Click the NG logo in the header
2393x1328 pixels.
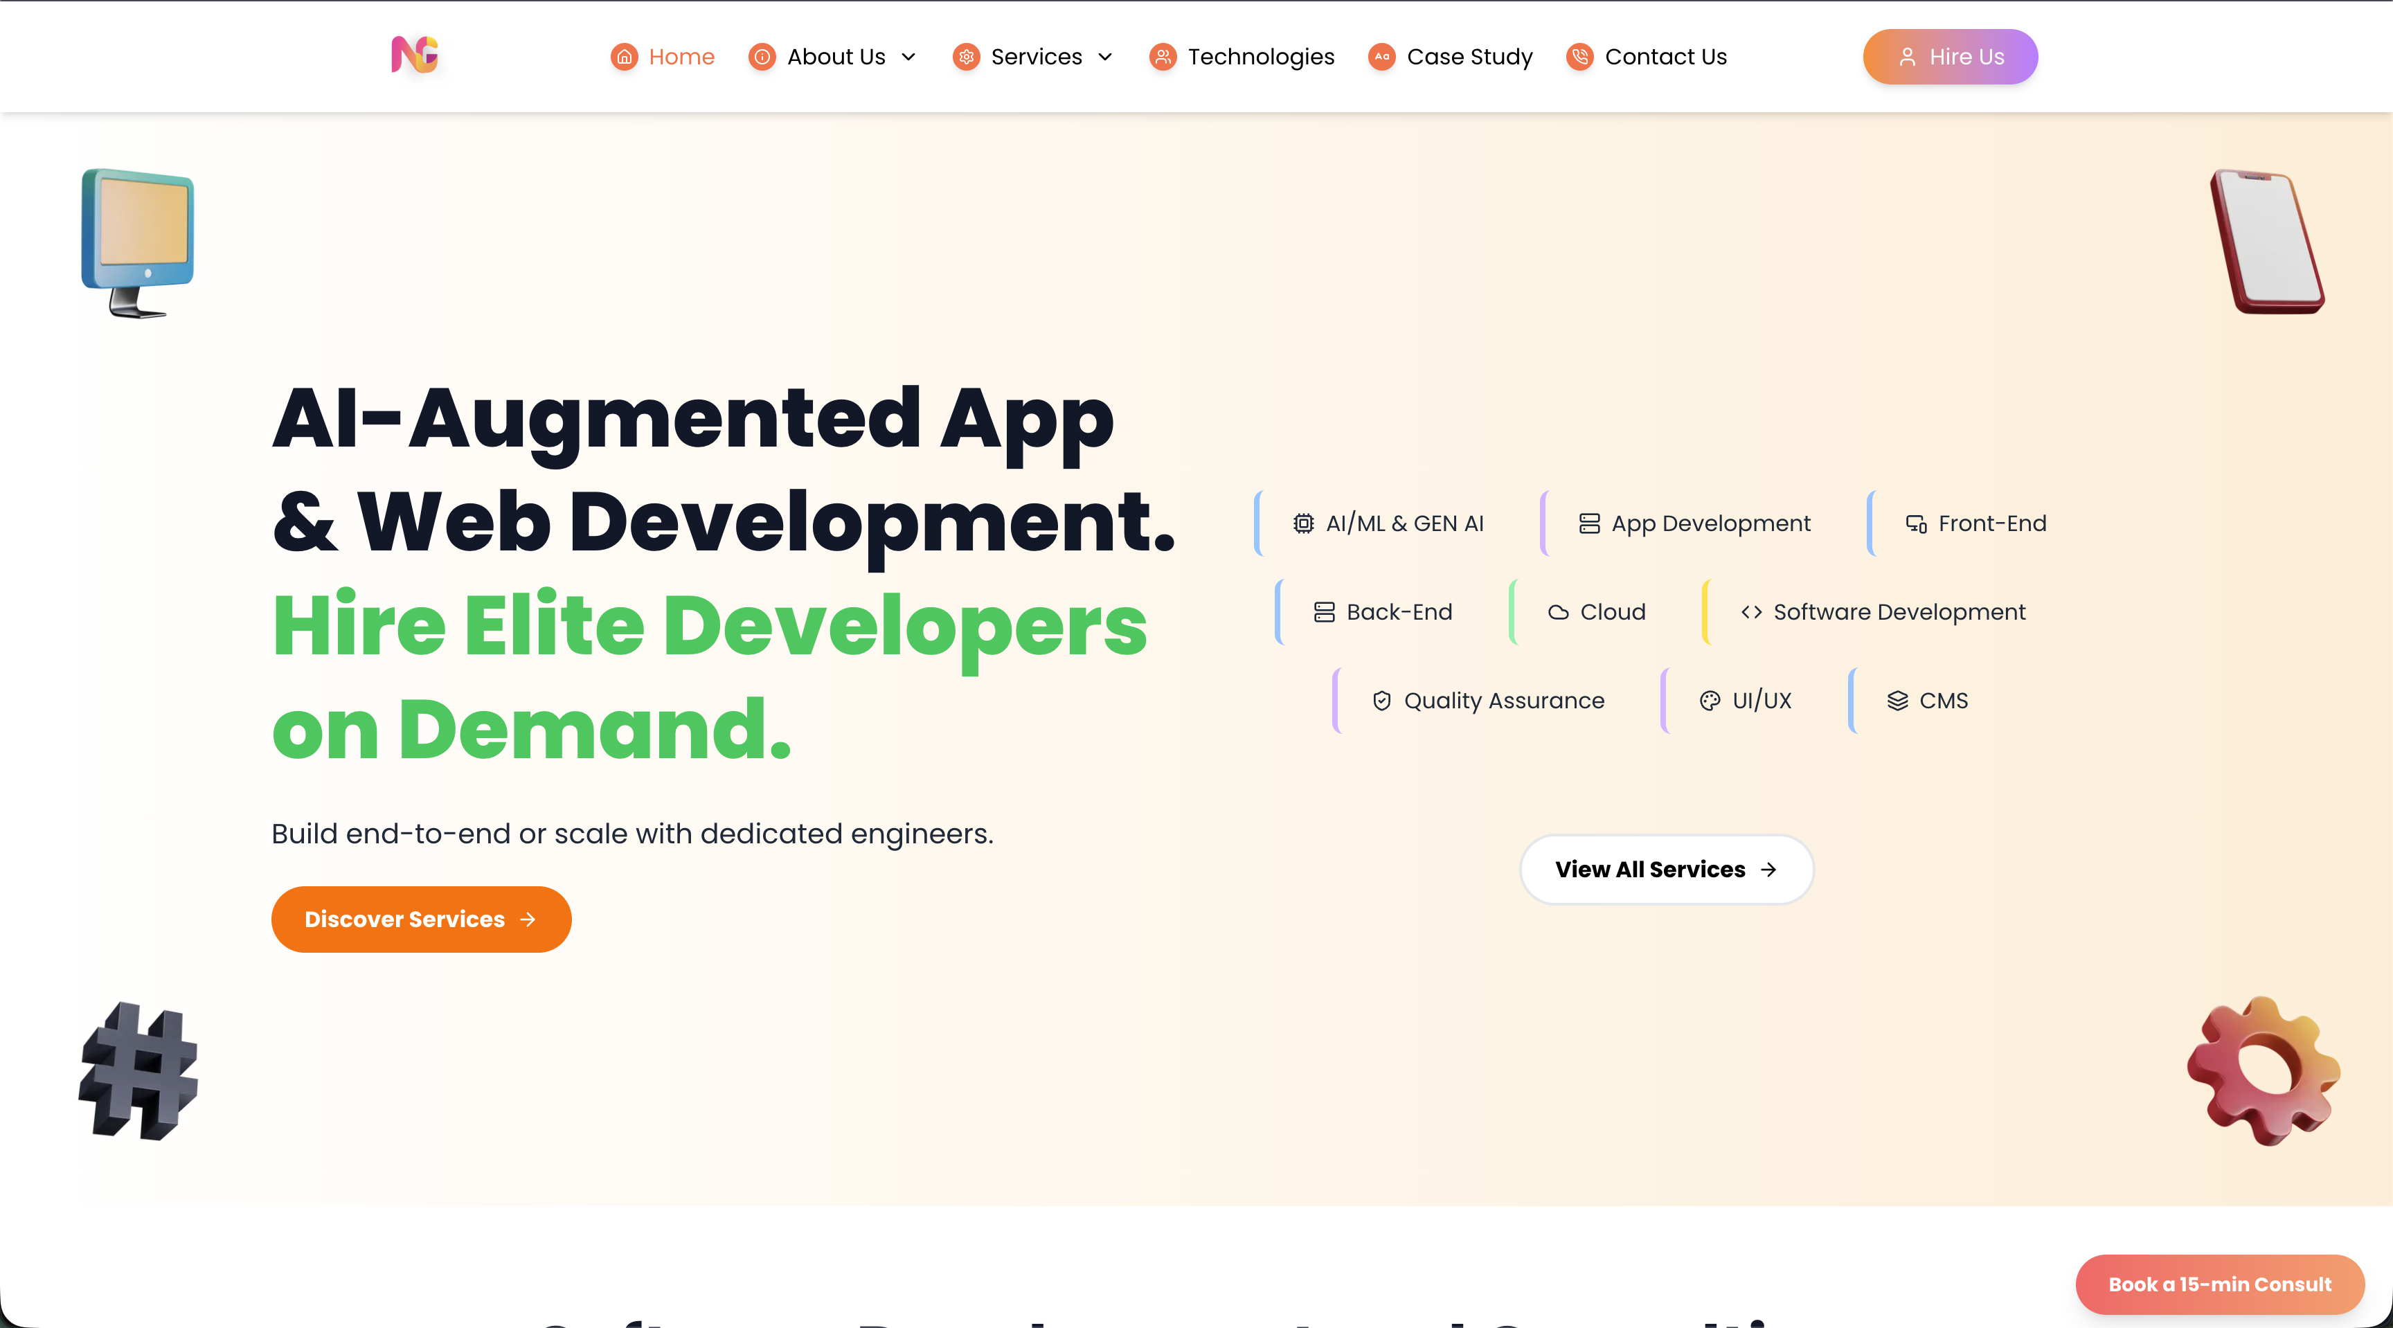[x=414, y=55]
